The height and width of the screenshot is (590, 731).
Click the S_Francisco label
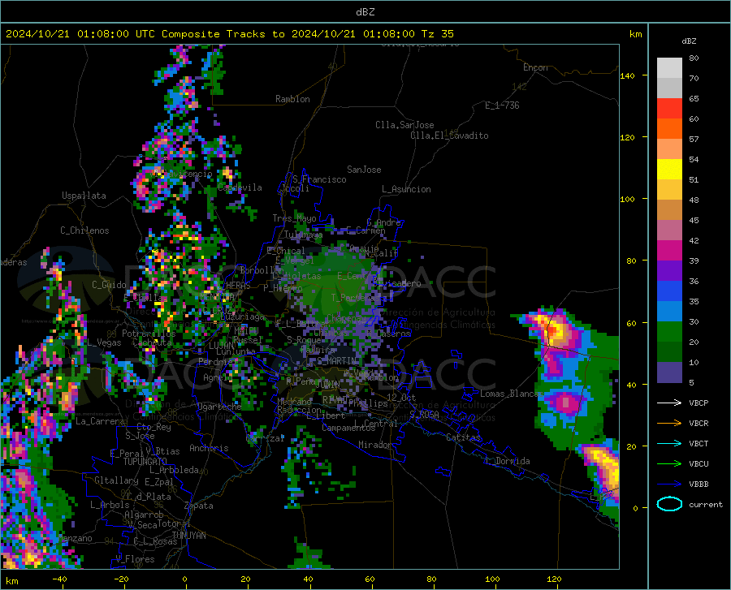point(319,179)
